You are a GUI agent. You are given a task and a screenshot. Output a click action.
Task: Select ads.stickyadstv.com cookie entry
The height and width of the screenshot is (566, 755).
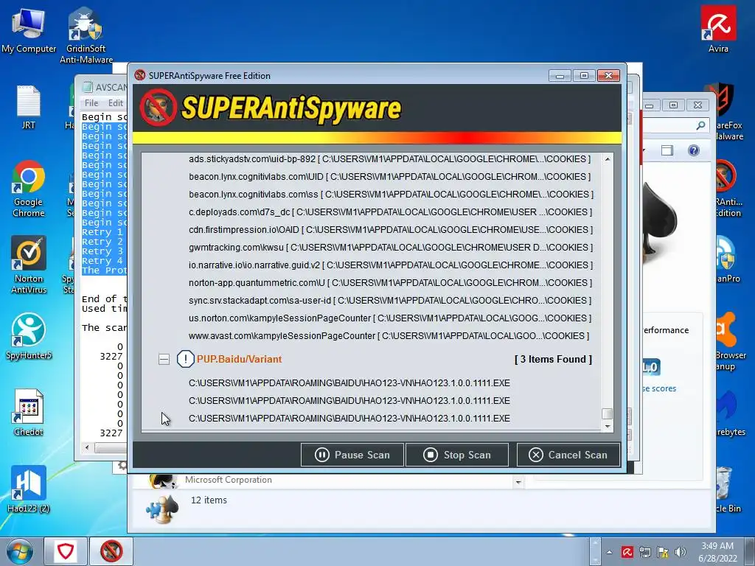(x=389, y=159)
